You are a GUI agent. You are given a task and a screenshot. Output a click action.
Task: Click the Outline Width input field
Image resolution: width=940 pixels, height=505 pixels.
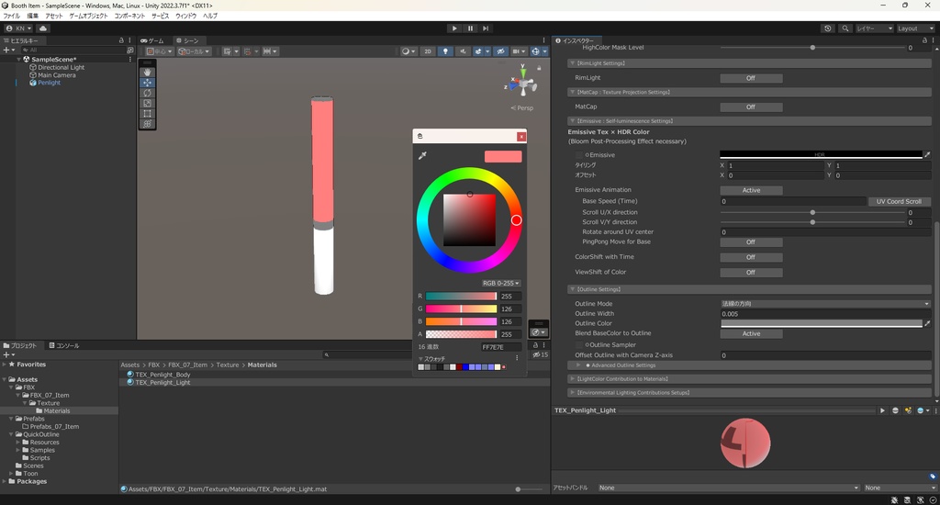tap(825, 314)
